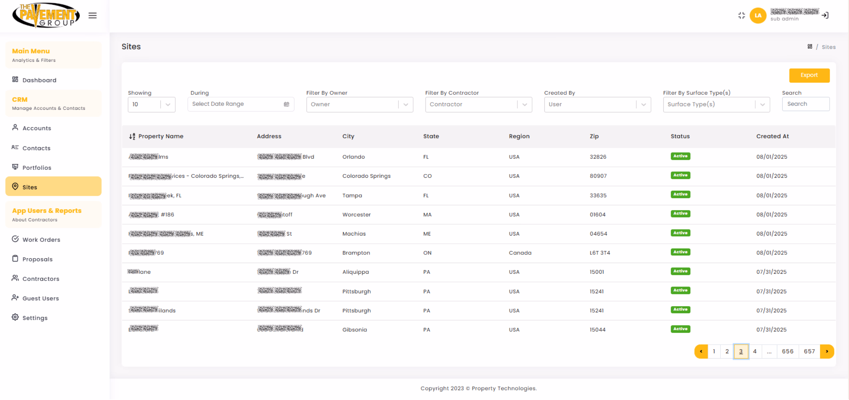
Task: Click the Settings gear icon
Action: (15, 317)
